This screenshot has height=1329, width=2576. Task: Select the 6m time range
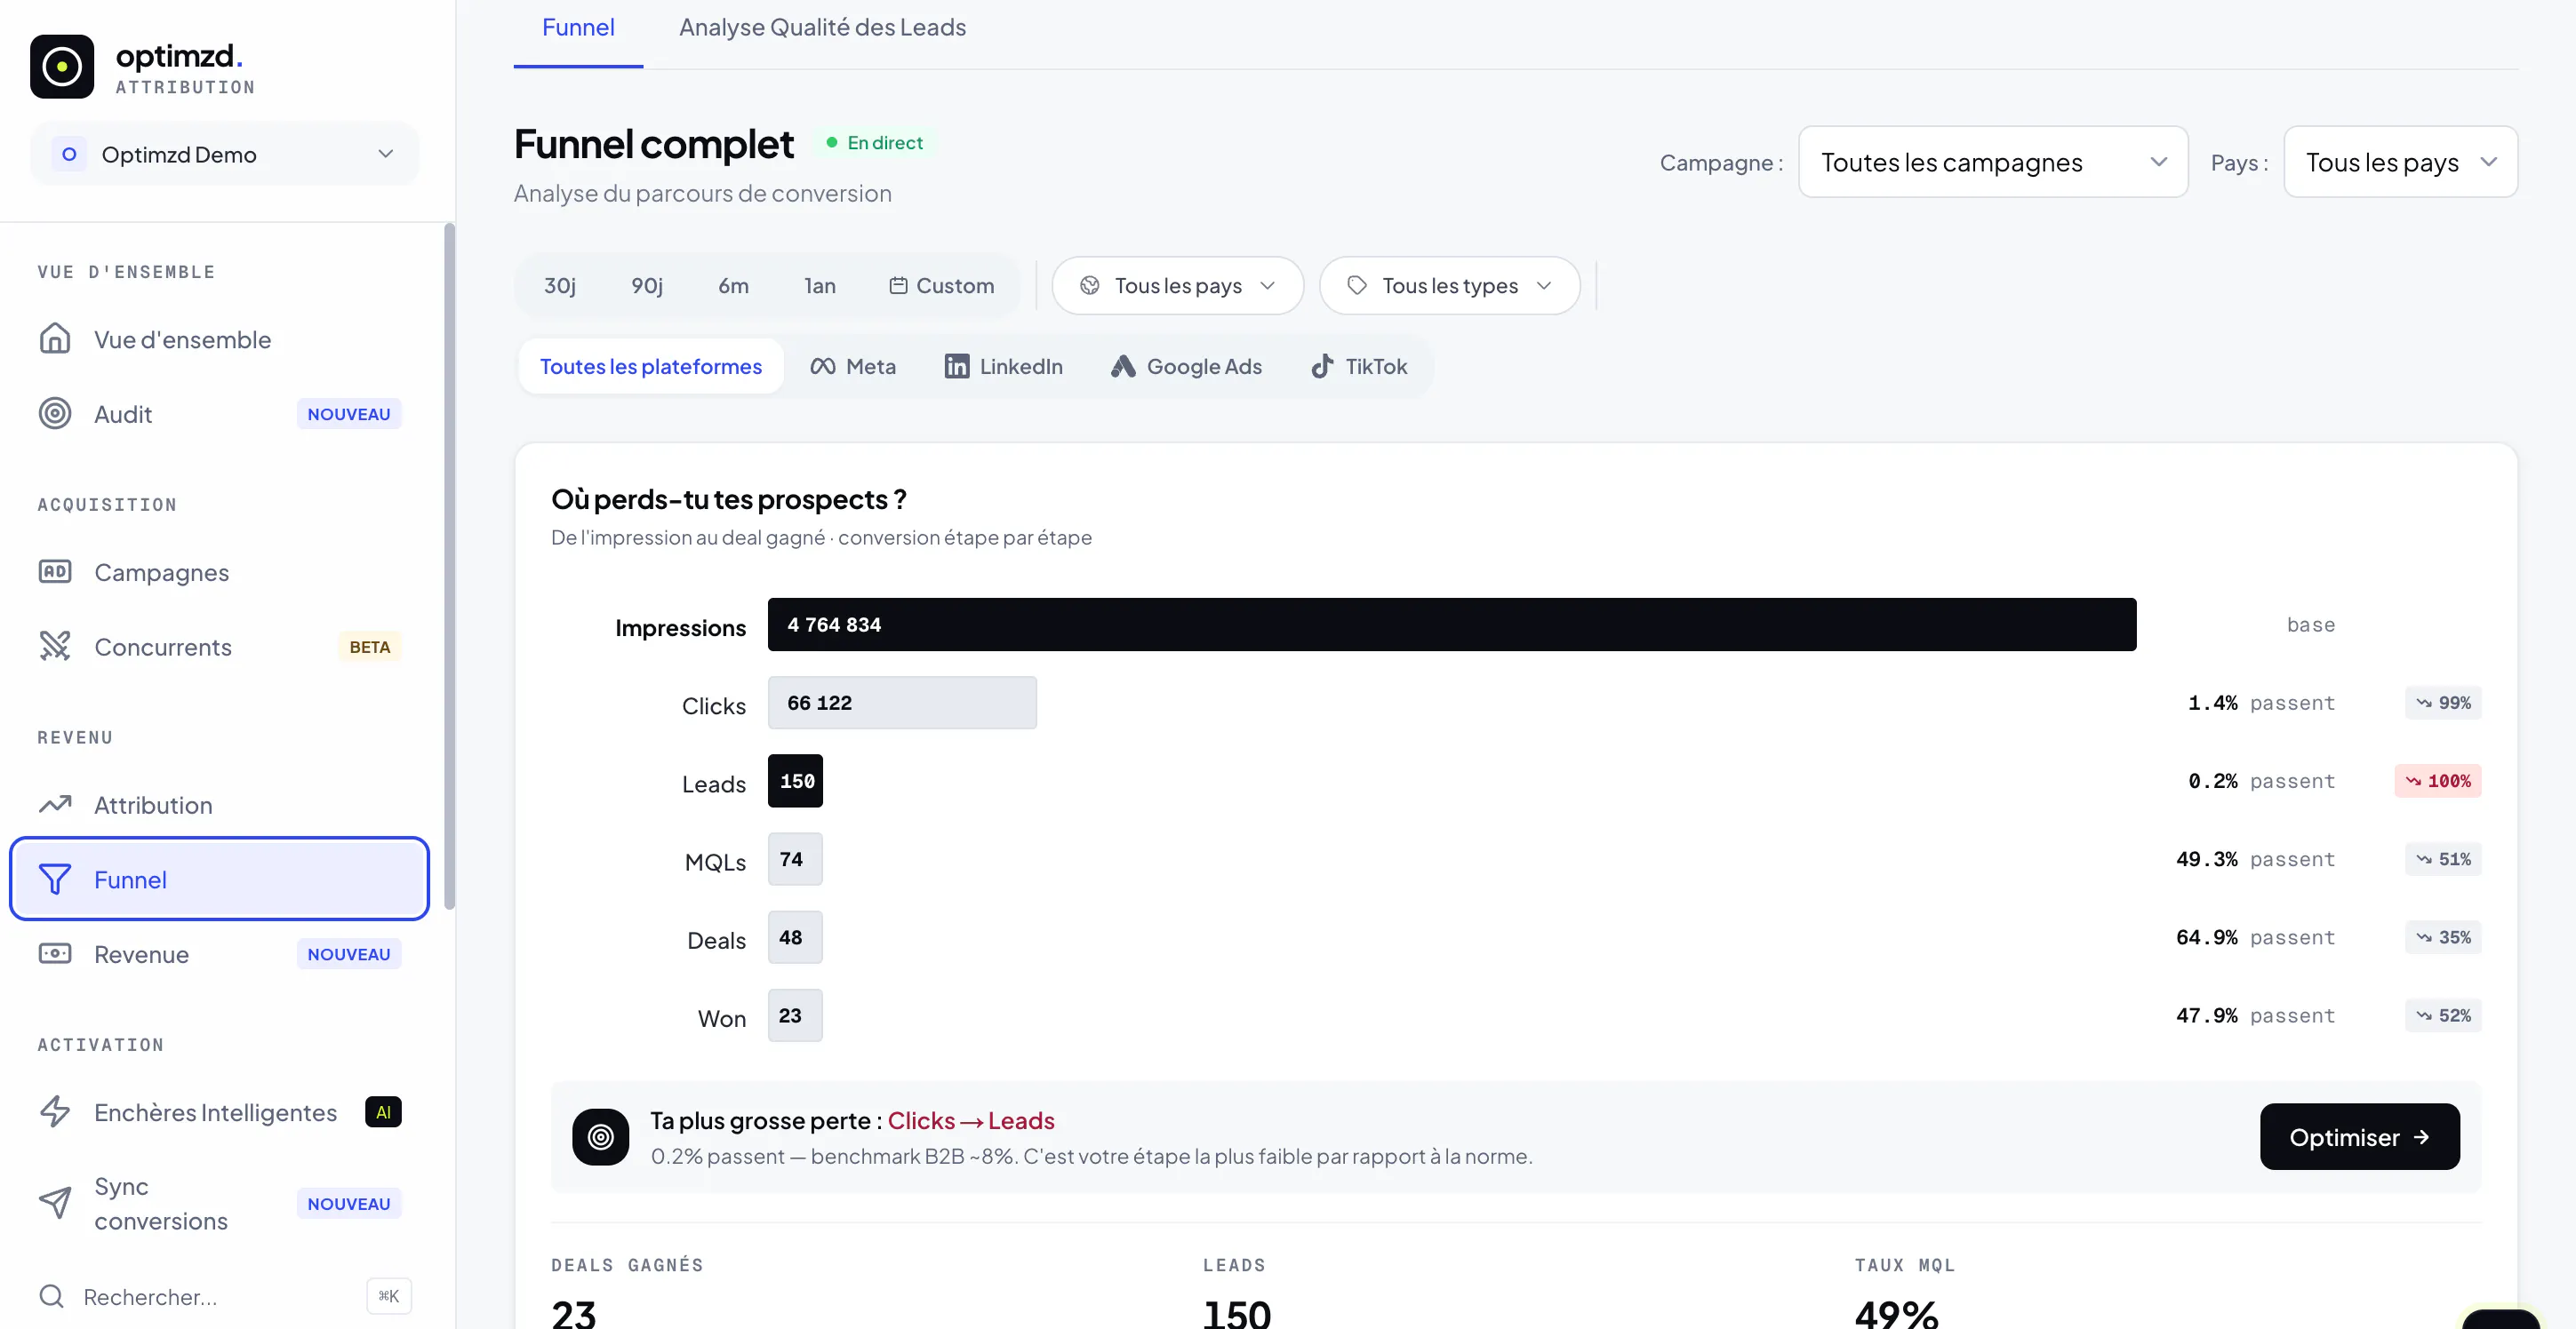tap(733, 286)
